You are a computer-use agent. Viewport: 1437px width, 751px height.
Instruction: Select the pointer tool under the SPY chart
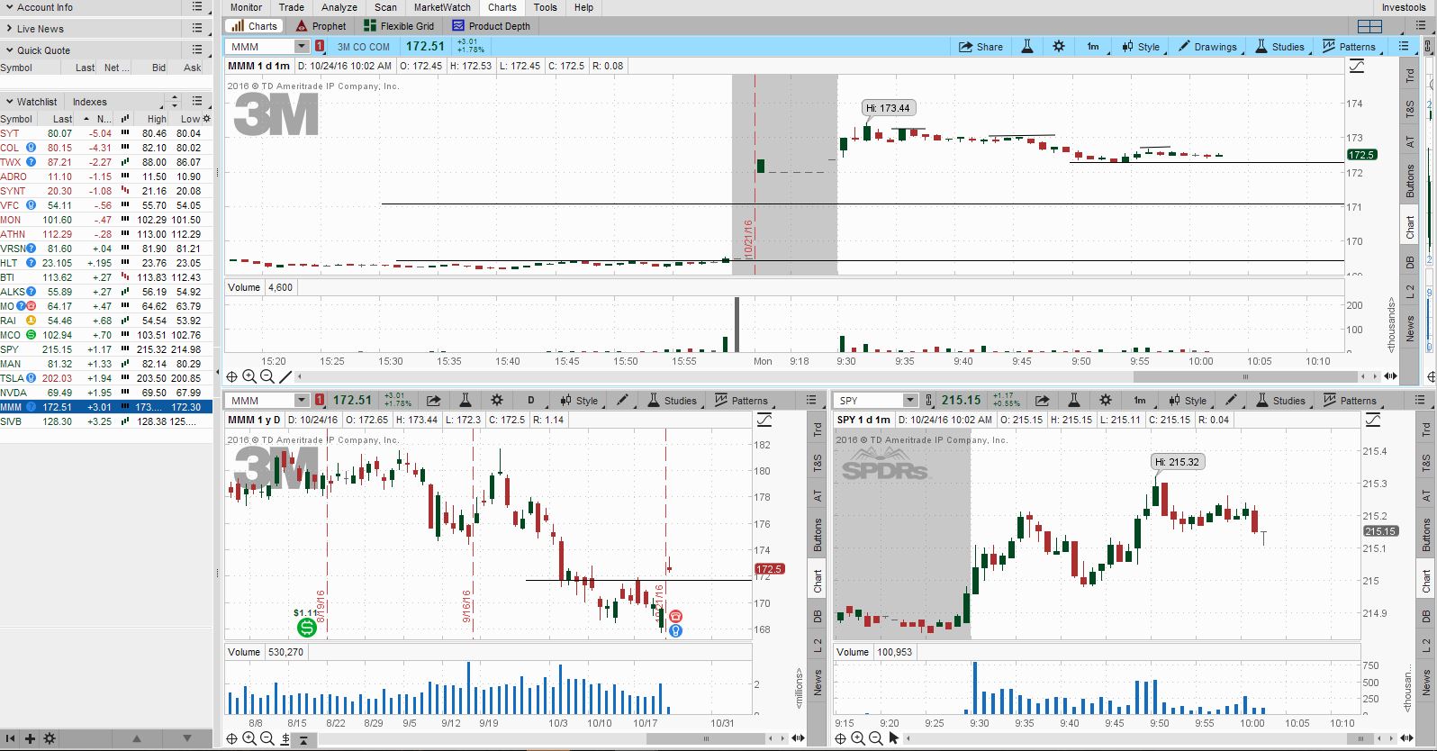click(x=894, y=738)
